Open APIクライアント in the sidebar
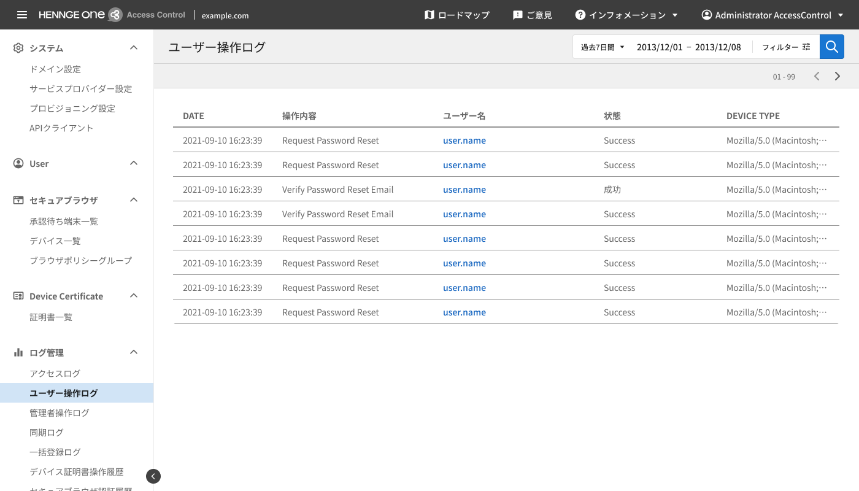The height and width of the screenshot is (491, 859). click(61, 128)
